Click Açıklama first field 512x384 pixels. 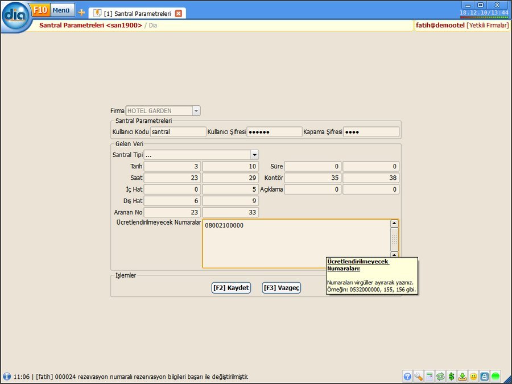click(x=312, y=189)
